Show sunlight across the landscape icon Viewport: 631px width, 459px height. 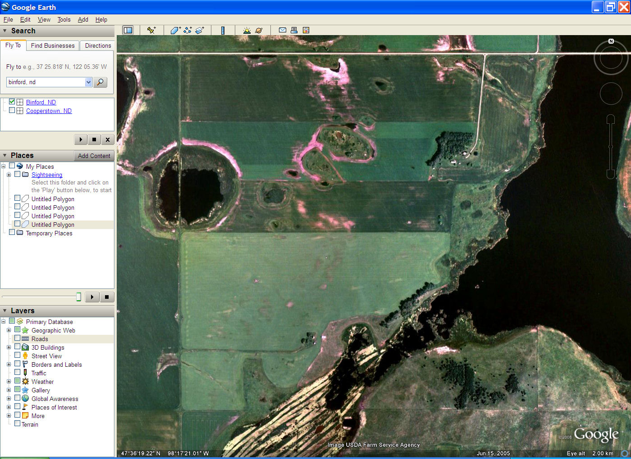(247, 30)
